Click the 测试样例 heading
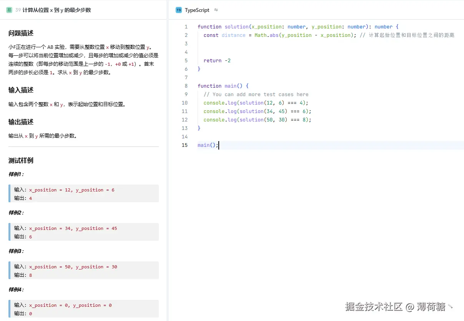 [x=21, y=160]
